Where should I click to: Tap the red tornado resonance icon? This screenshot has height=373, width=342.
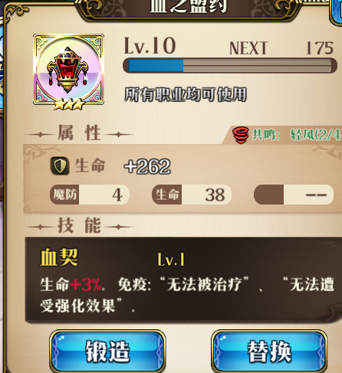point(241,135)
